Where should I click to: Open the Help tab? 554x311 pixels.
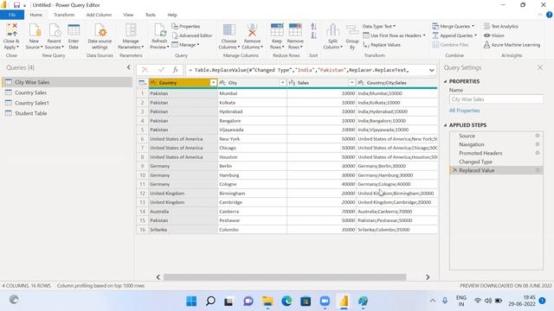(172, 15)
